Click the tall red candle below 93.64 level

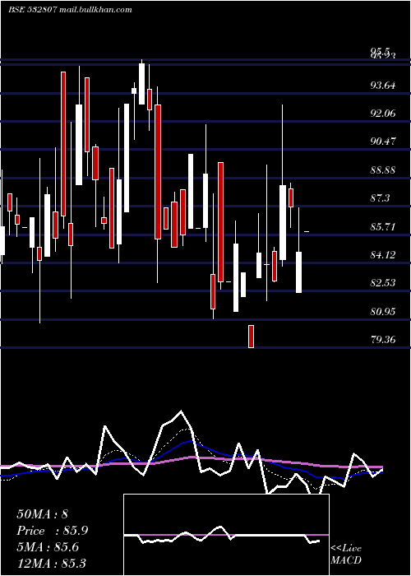point(158,172)
